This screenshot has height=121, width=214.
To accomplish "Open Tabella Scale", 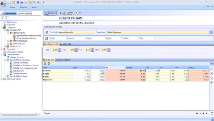I will [x=18, y=71].
